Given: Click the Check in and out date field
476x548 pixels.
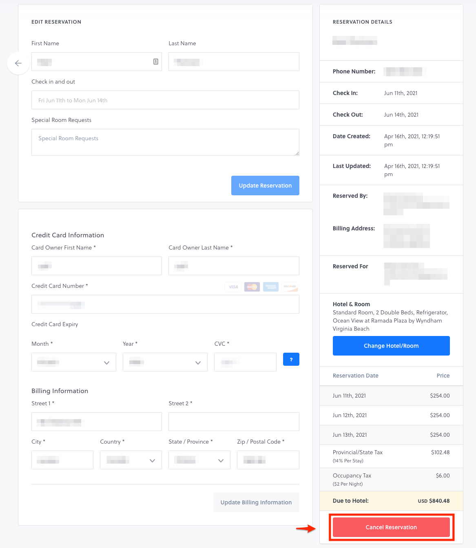Looking at the screenshot, I should click(165, 100).
